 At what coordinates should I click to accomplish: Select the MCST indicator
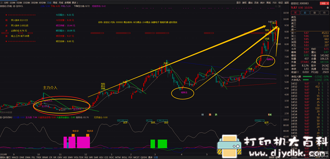pos(137,157)
